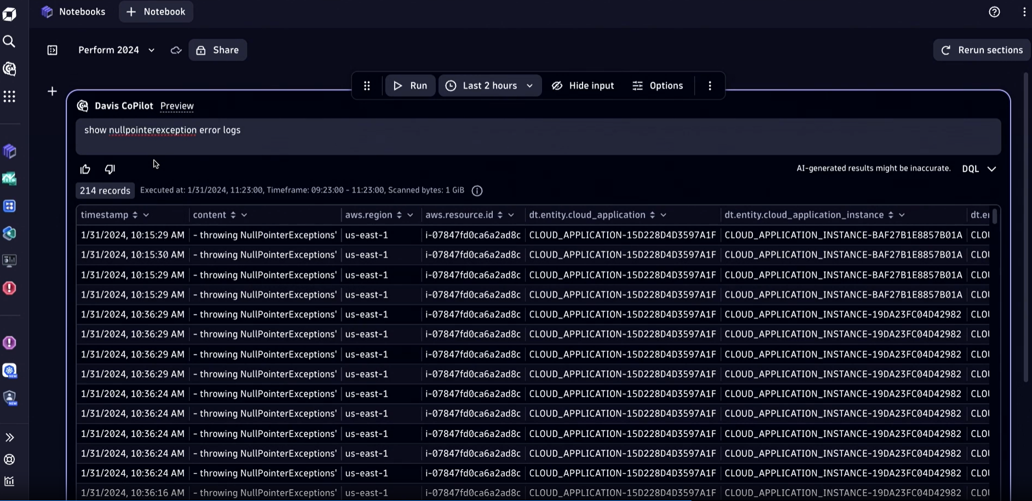Open the Last 2 hours timeframe dropdown

[x=489, y=85]
